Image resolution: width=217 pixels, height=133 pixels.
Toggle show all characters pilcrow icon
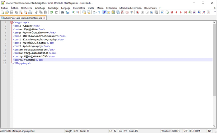(x=99, y=12)
